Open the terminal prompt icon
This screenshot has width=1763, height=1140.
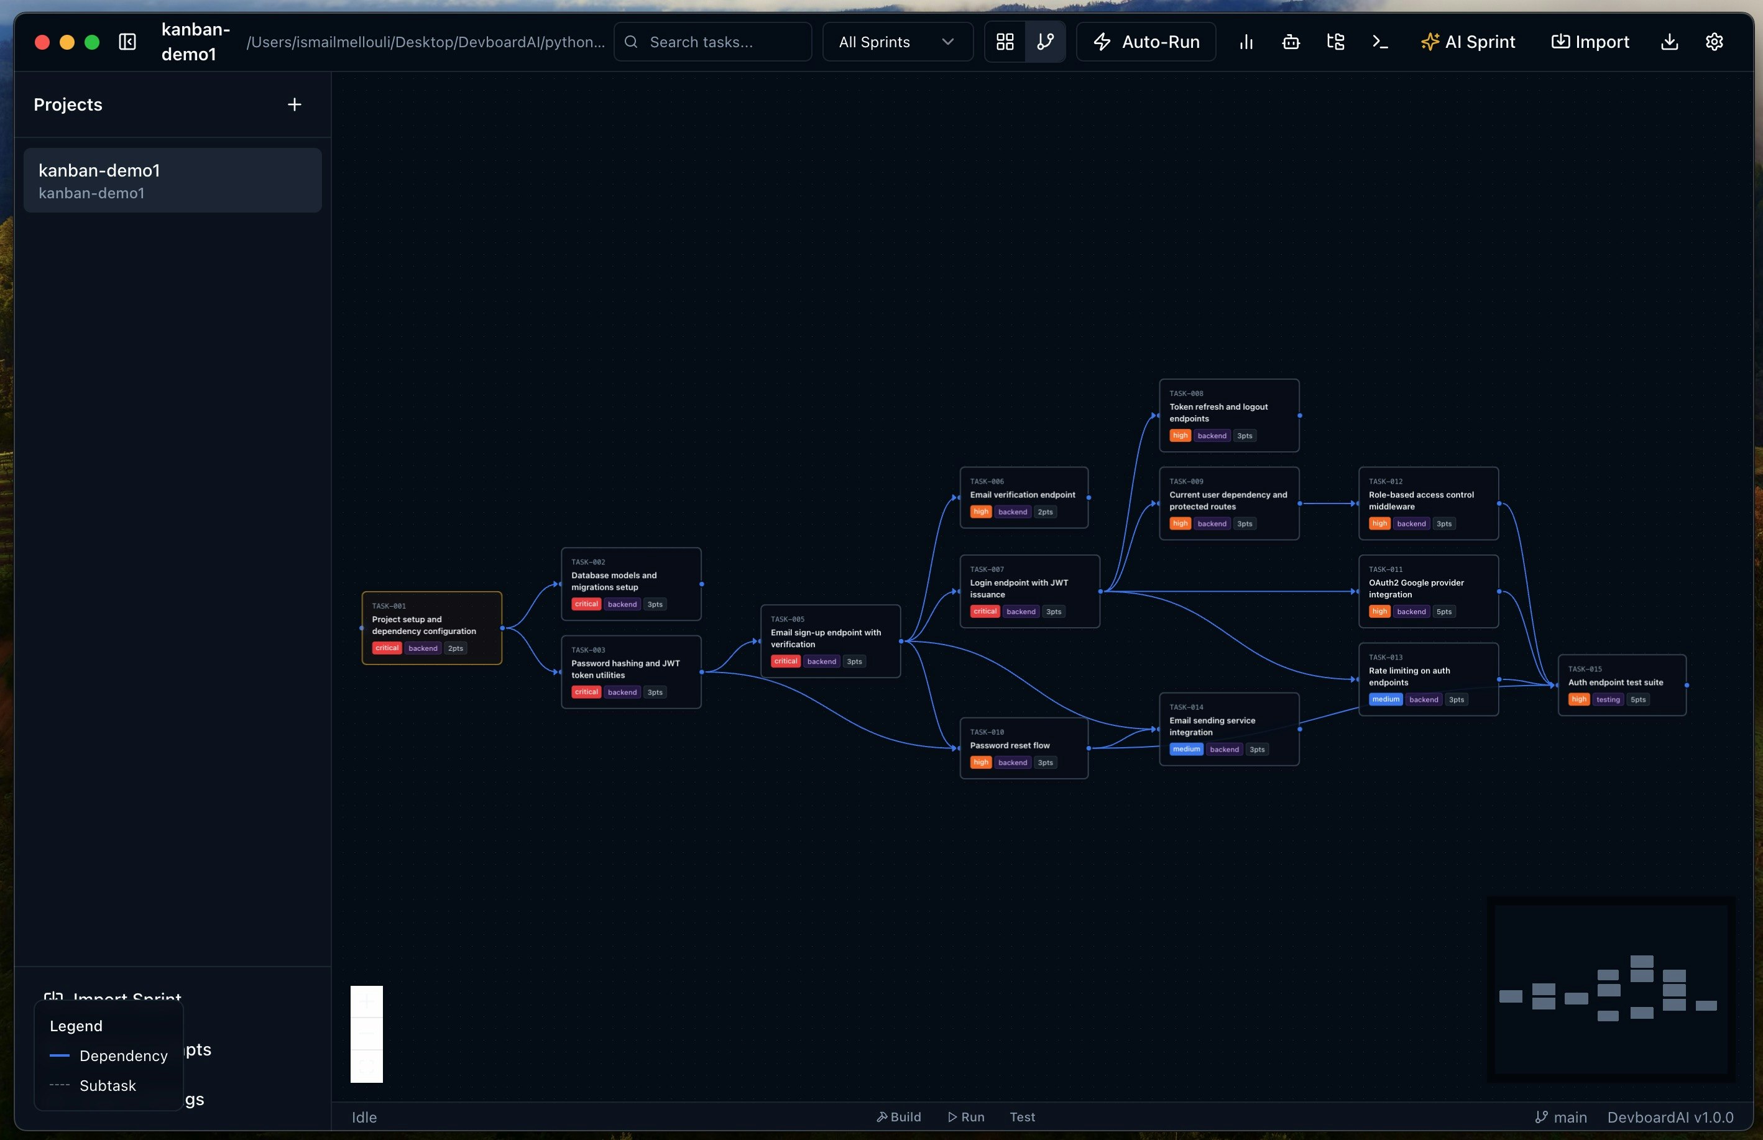[1379, 42]
